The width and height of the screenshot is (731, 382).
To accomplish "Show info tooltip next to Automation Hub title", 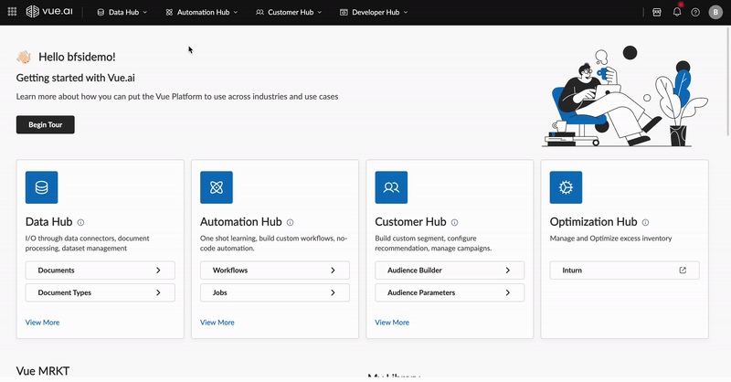I will click(291, 222).
